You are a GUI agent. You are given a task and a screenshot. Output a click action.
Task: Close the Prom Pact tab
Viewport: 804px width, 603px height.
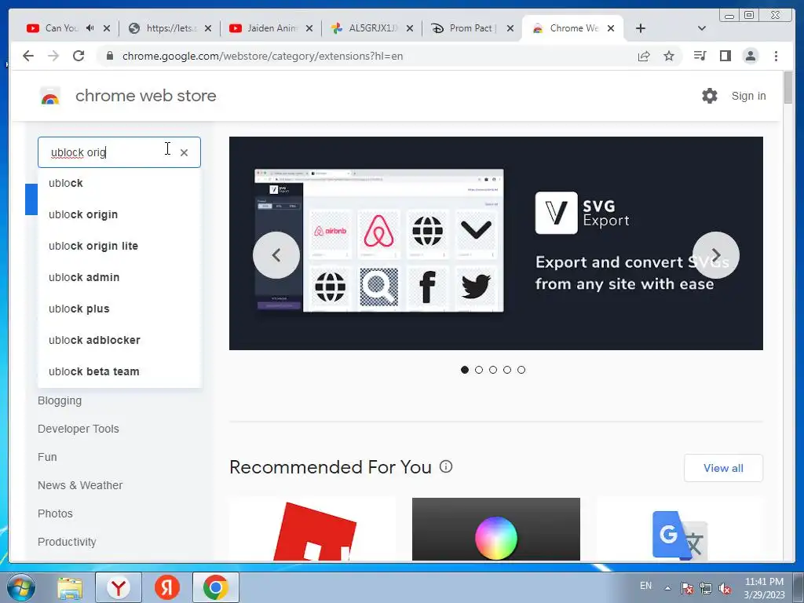[x=510, y=28]
